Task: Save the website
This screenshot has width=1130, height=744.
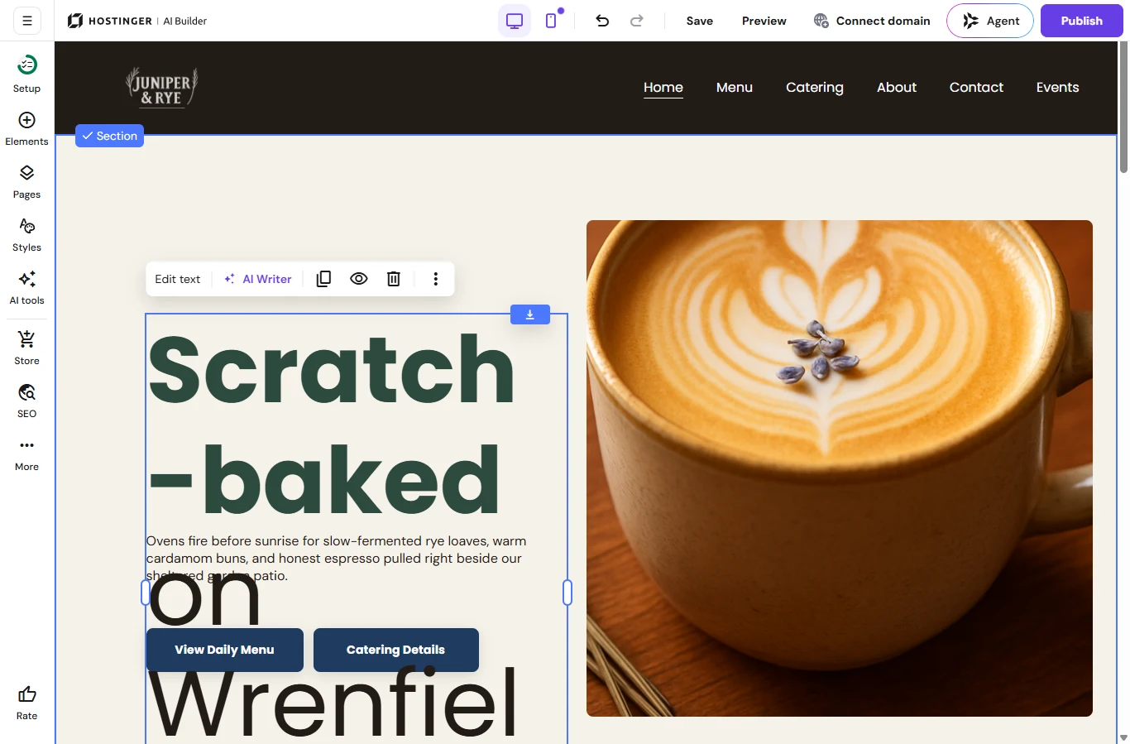Action: [x=700, y=21]
